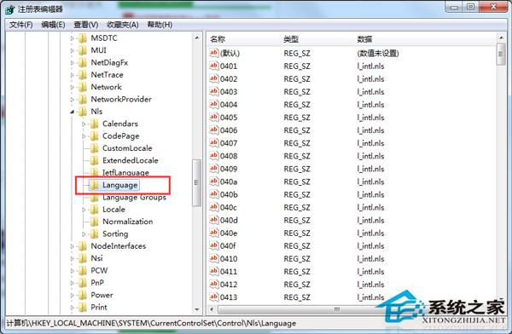Click the 040b string value icon
The height and width of the screenshot is (334, 512).
214,194
